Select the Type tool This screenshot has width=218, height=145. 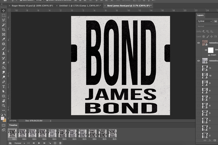[x=4, y=87]
